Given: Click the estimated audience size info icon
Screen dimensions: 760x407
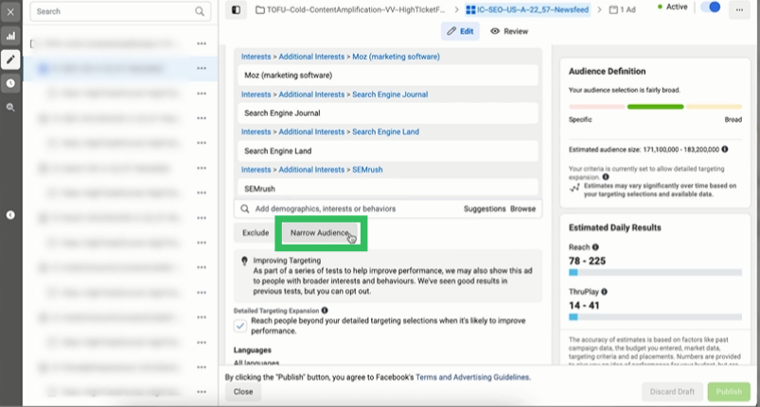Looking at the screenshot, I should pyautogui.click(x=725, y=149).
